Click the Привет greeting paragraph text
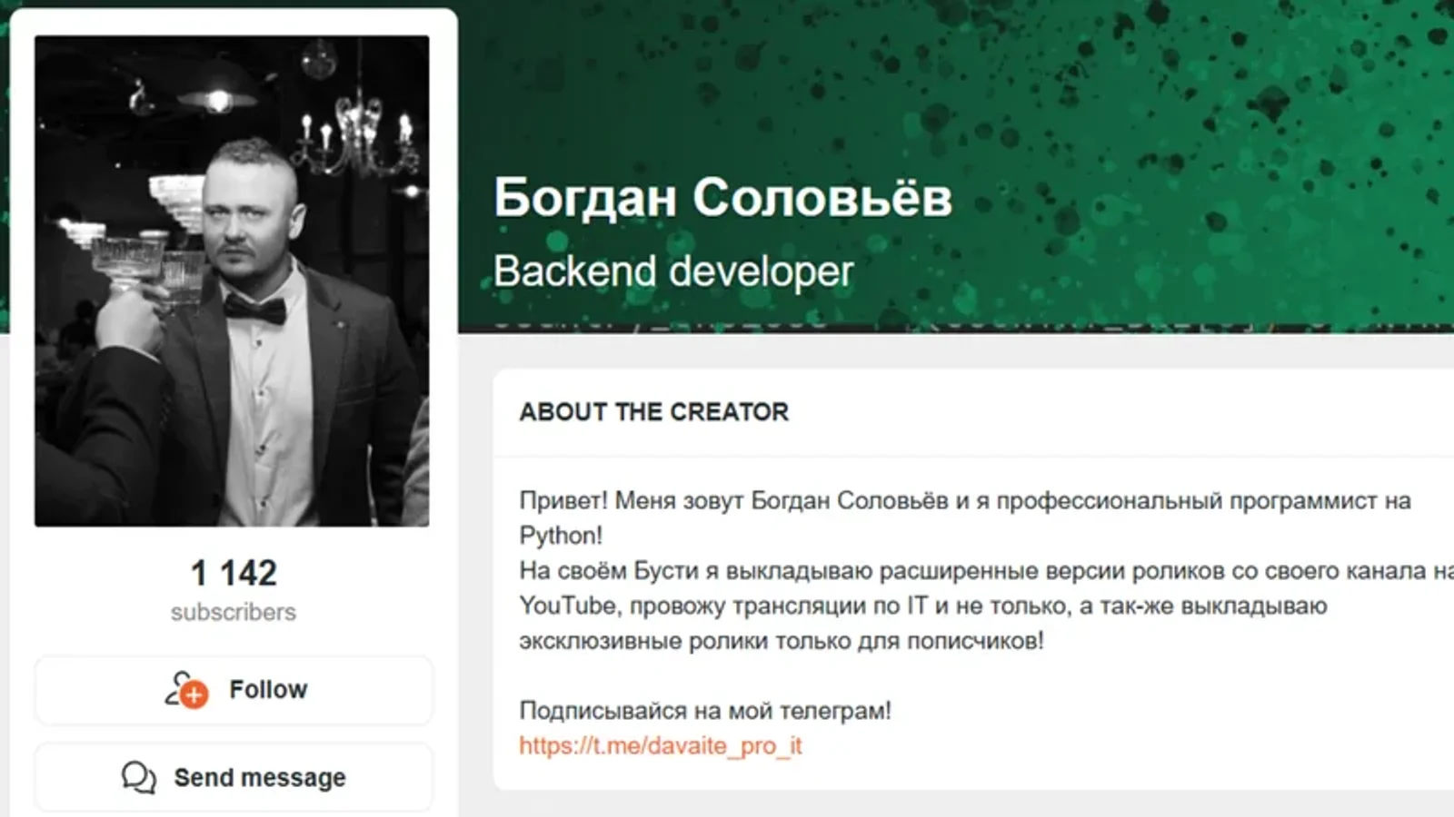The image size is (1454, 817). (965, 517)
